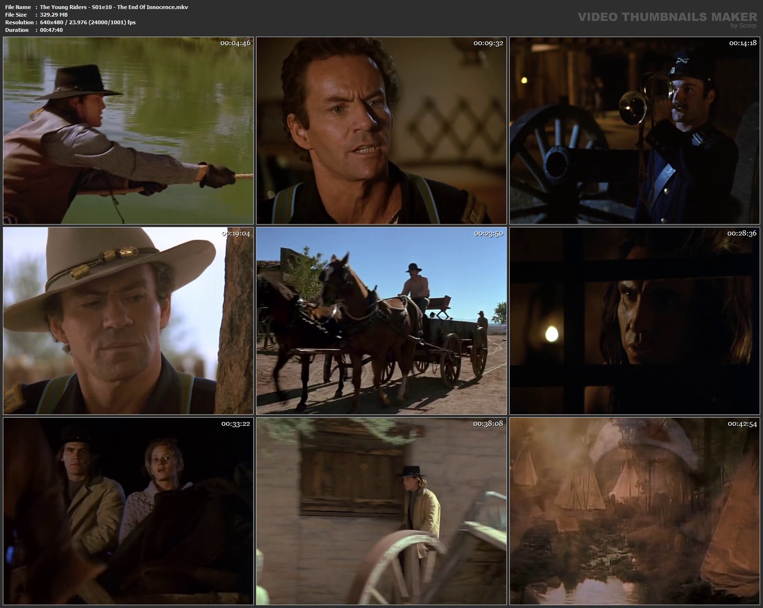Open the close-up thumbnail of angry man with suspenders
Screen dimensions: 763x608
[381, 130]
